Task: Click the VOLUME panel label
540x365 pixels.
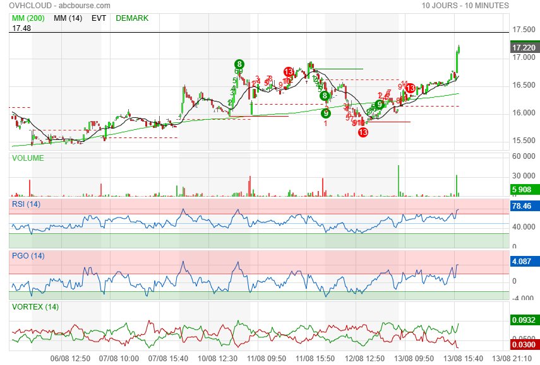Action: tap(28, 158)
